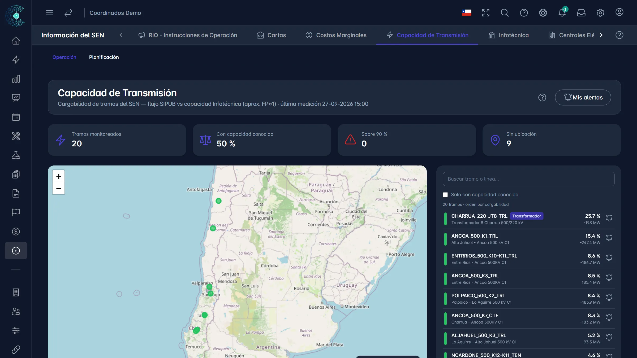637x358 pixels.
Task: Switch to Costos Marginales tab
Action: (336, 35)
